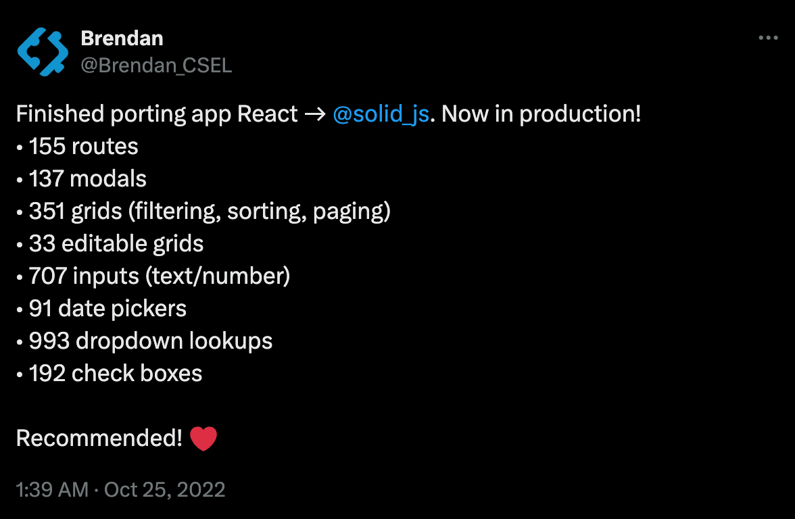Click the "192 check boxes" line
The width and height of the screenshot is (795, 519).
coord(116,374)
